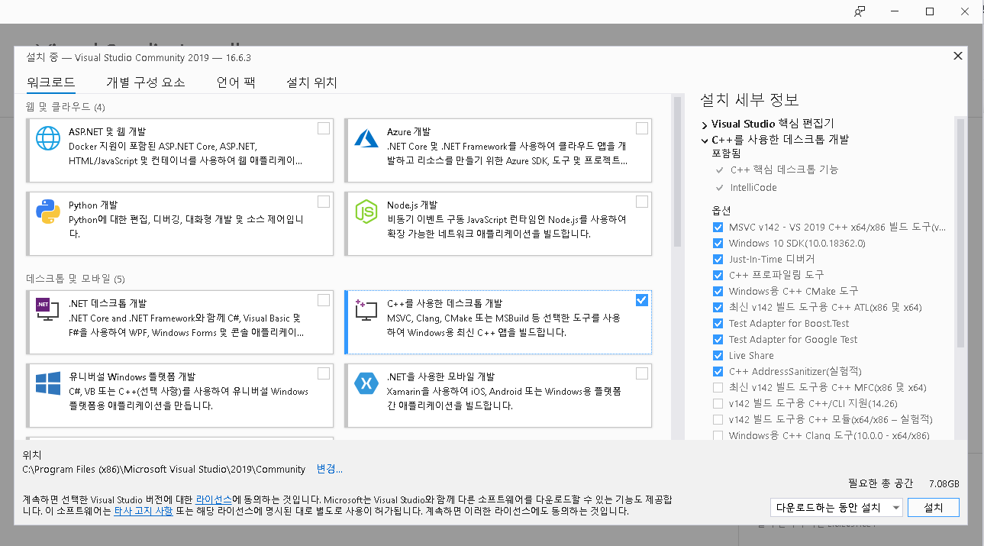Click the 7.08GB required space value
Image resolution: width=984 pixels, height=546 pixels.
(944, 483)
